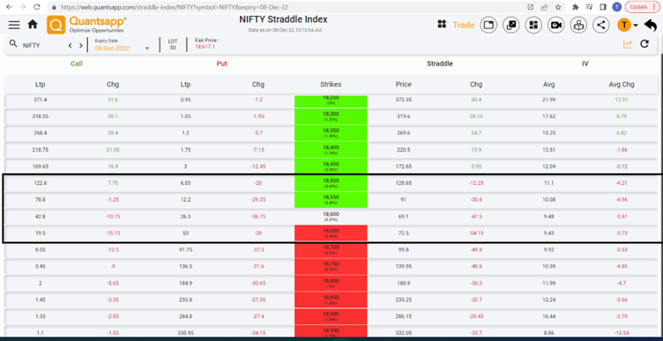Open the browser extensions puzzle icon
Image resolution: width=663 pixels, height=341 pixels.
[x=575, y=7]
